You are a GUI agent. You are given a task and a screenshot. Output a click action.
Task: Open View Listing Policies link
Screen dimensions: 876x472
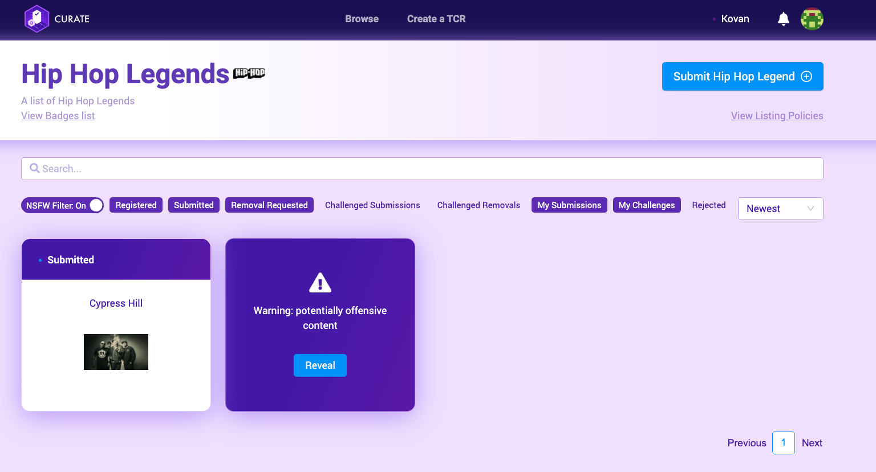pyautogui.click(x=777, y=116)
